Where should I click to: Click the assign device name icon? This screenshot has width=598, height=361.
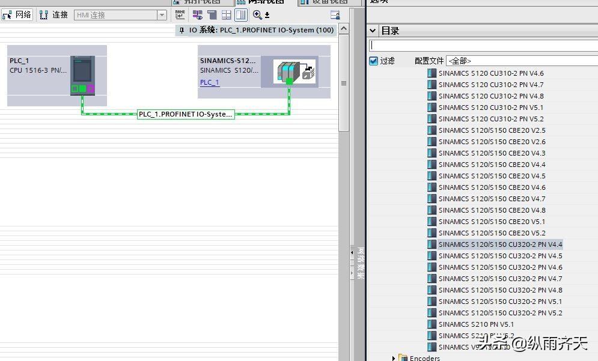point(180,15)
